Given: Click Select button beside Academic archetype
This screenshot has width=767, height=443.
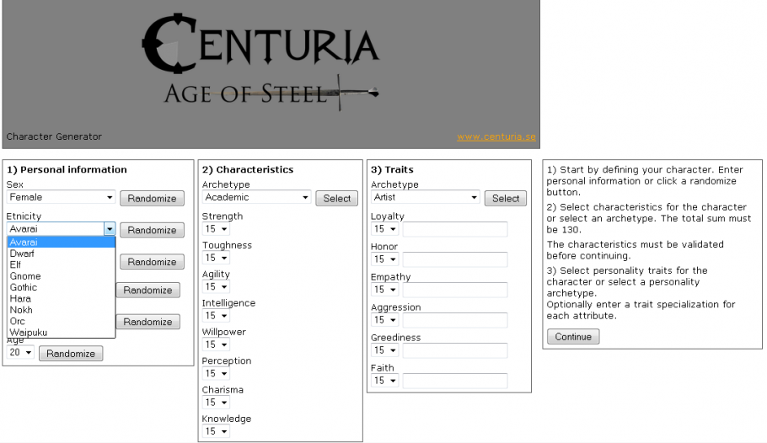Looking at the screenshot, I should (x=336, y=198).
